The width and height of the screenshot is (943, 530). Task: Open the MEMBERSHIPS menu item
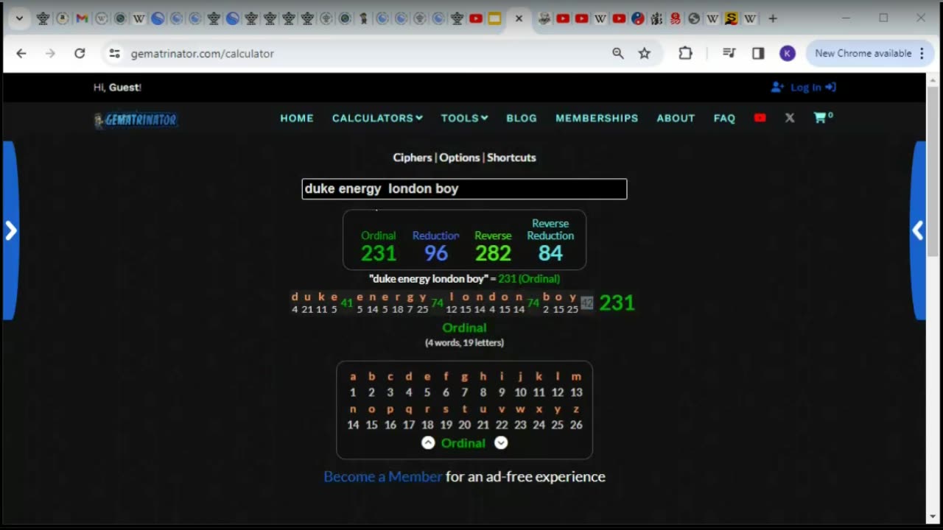(x=597, y=118)
